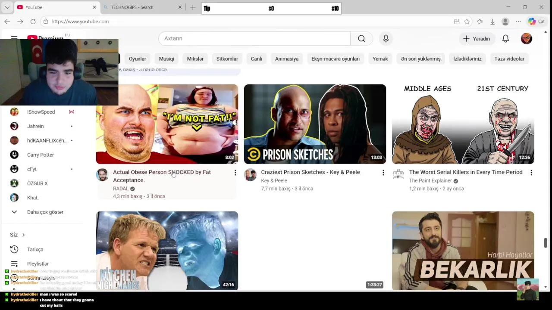Screen dimensions: 552x310
Task: Open options menu for Key & Peele video
Action: 383,173
